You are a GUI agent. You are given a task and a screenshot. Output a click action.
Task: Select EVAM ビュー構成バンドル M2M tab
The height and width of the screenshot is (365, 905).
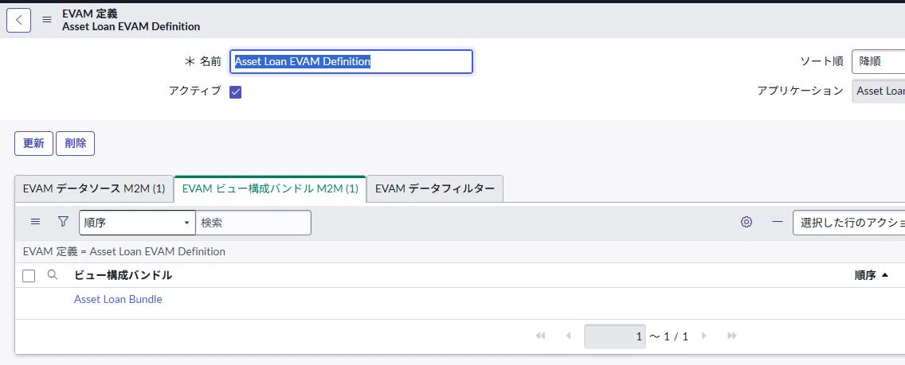(x=270, y=188)
